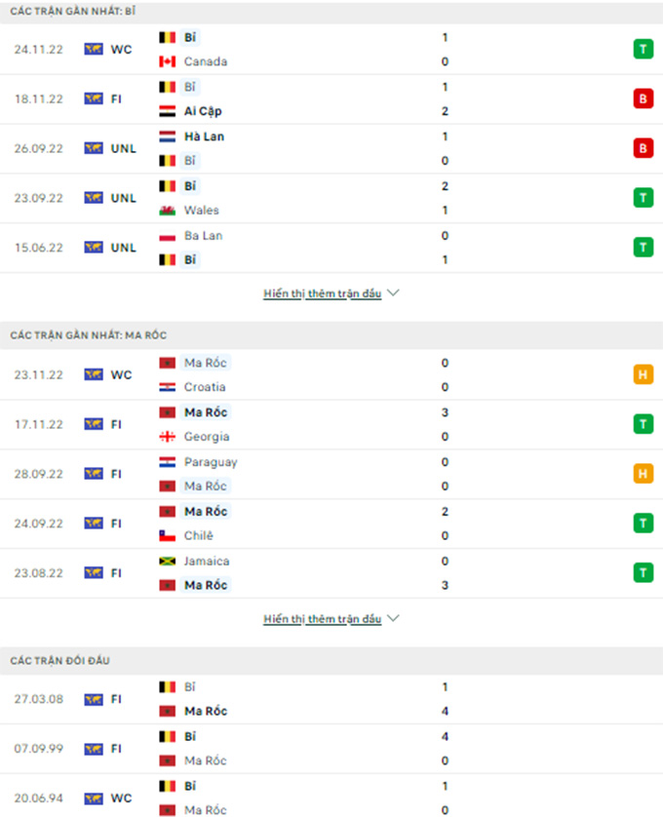Viewport: 663px width, 817px height.
Task: Click the green T badge for Jamaica vs Ma Rốc
Action: pyautogui.click(x=643, y=572)
